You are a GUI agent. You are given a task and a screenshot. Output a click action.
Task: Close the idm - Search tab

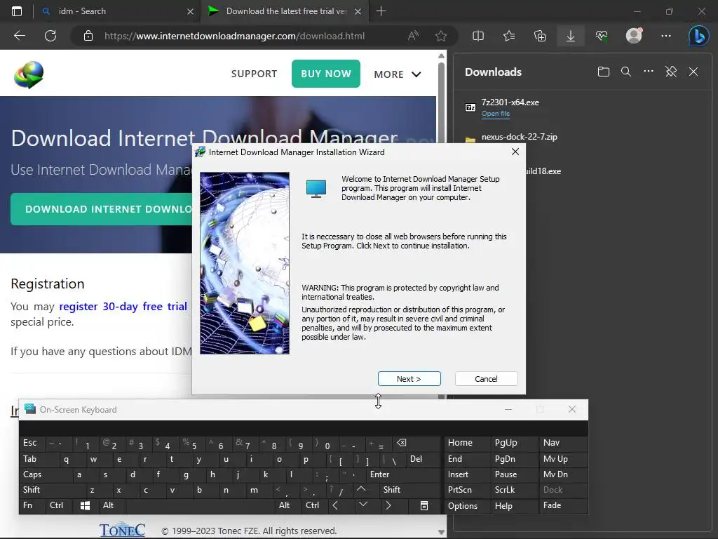191,11
